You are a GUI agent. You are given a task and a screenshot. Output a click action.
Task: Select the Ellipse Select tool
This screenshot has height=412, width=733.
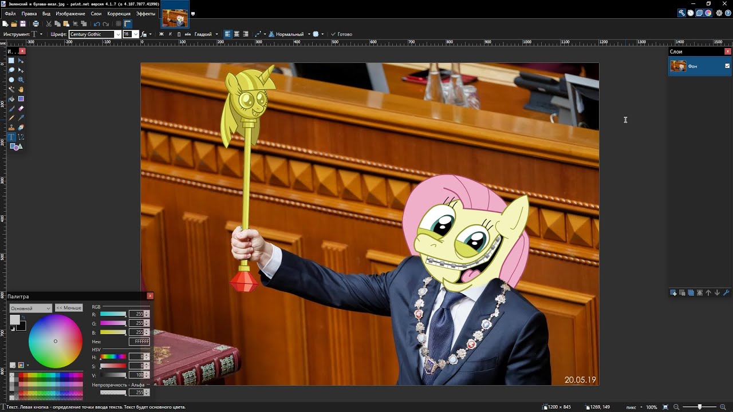coord(11,80)
